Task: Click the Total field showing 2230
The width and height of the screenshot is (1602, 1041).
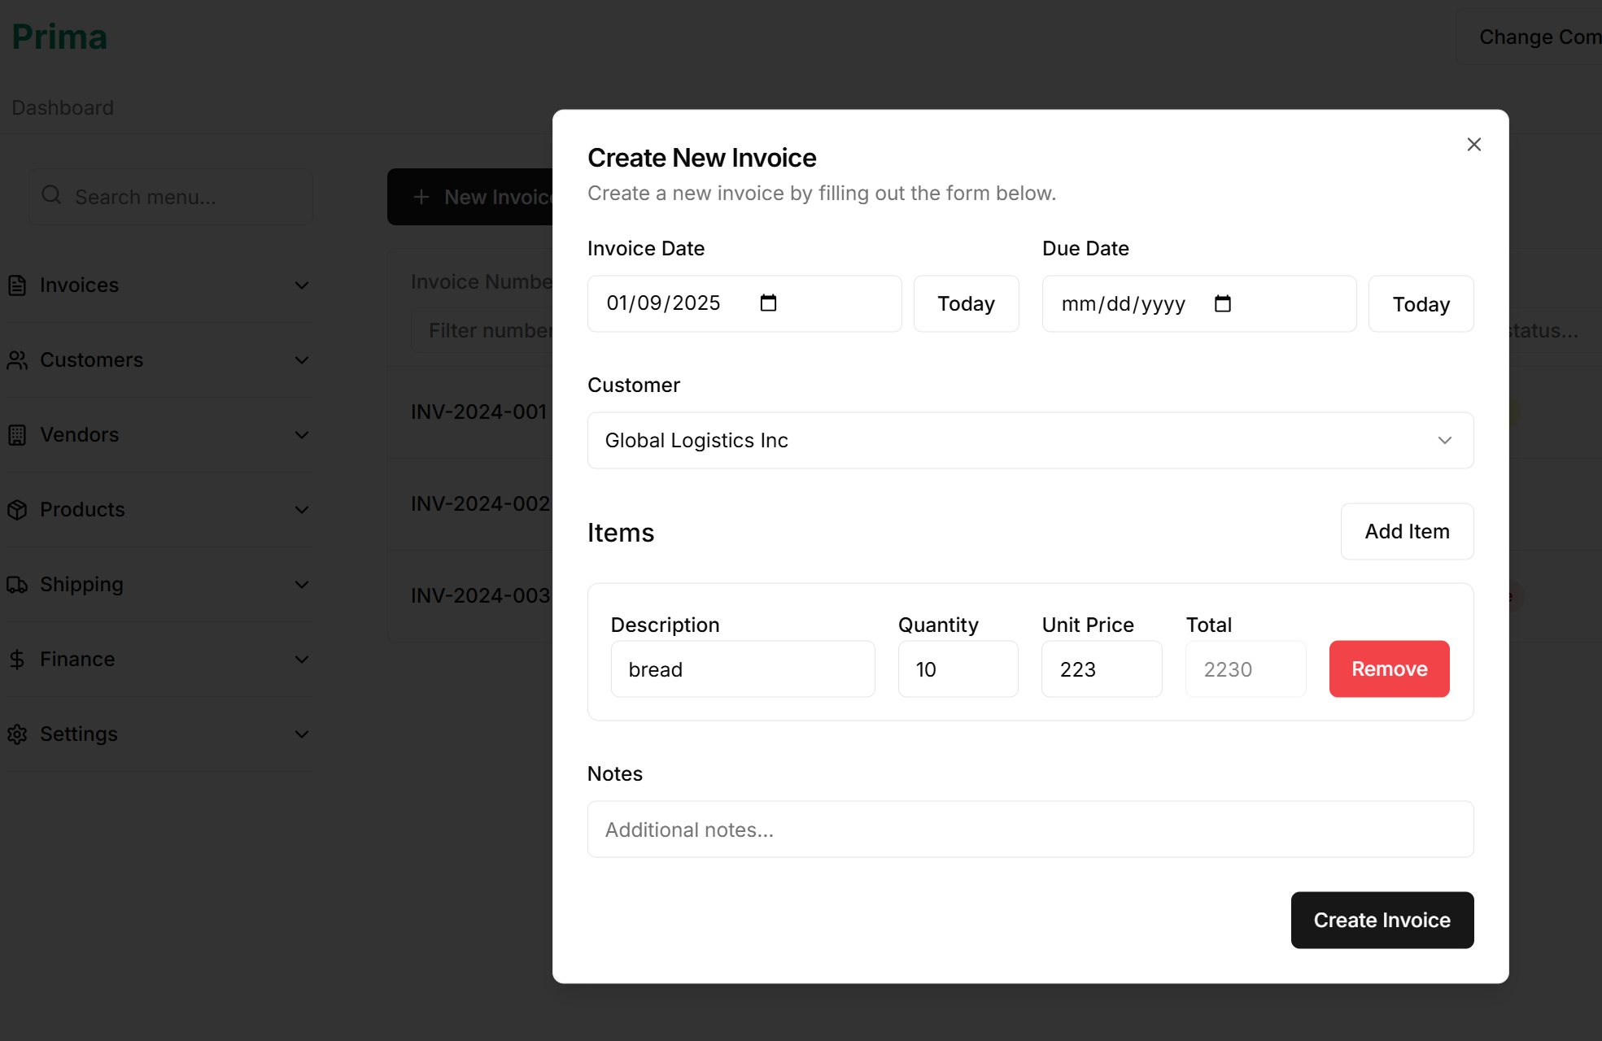Action: pyautogui.click(x=1246, y=669)
